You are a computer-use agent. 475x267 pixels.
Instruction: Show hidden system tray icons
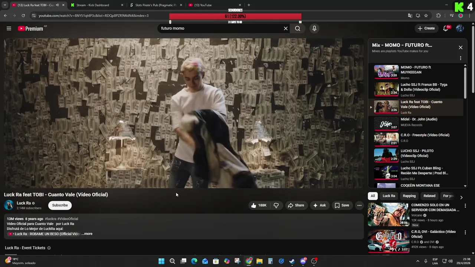pos(417,261)
